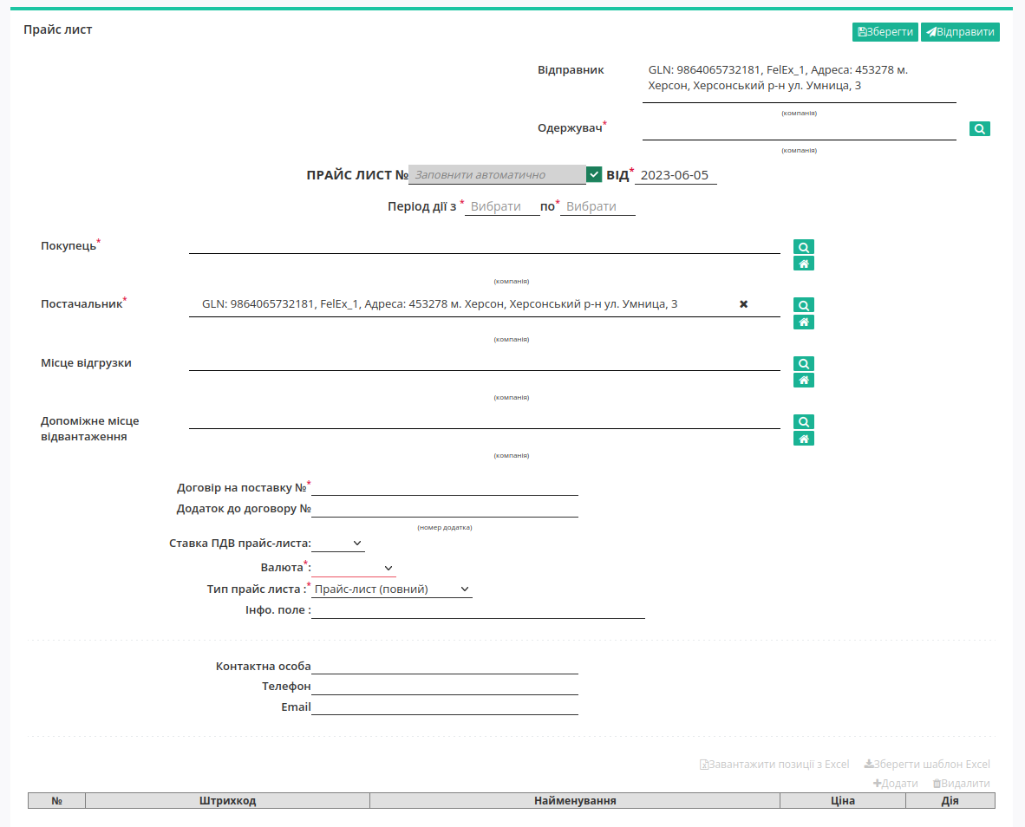Search for Допоміжне місце відвантаження

click(803, 422)
